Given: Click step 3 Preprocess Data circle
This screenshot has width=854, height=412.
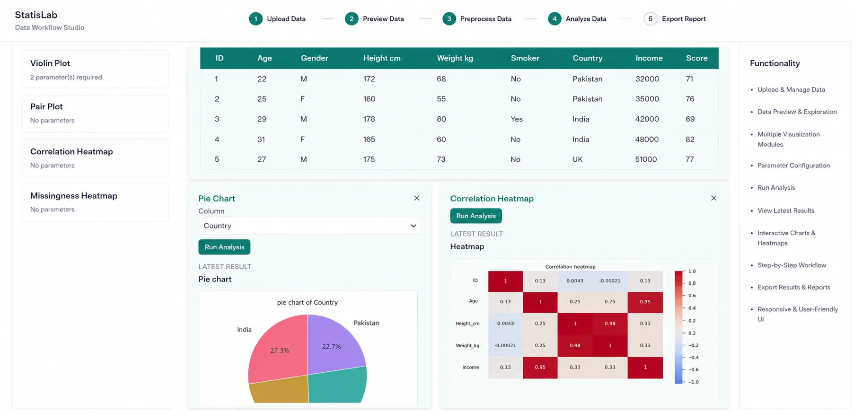Looking at the screenshot, I should point(449,19).
